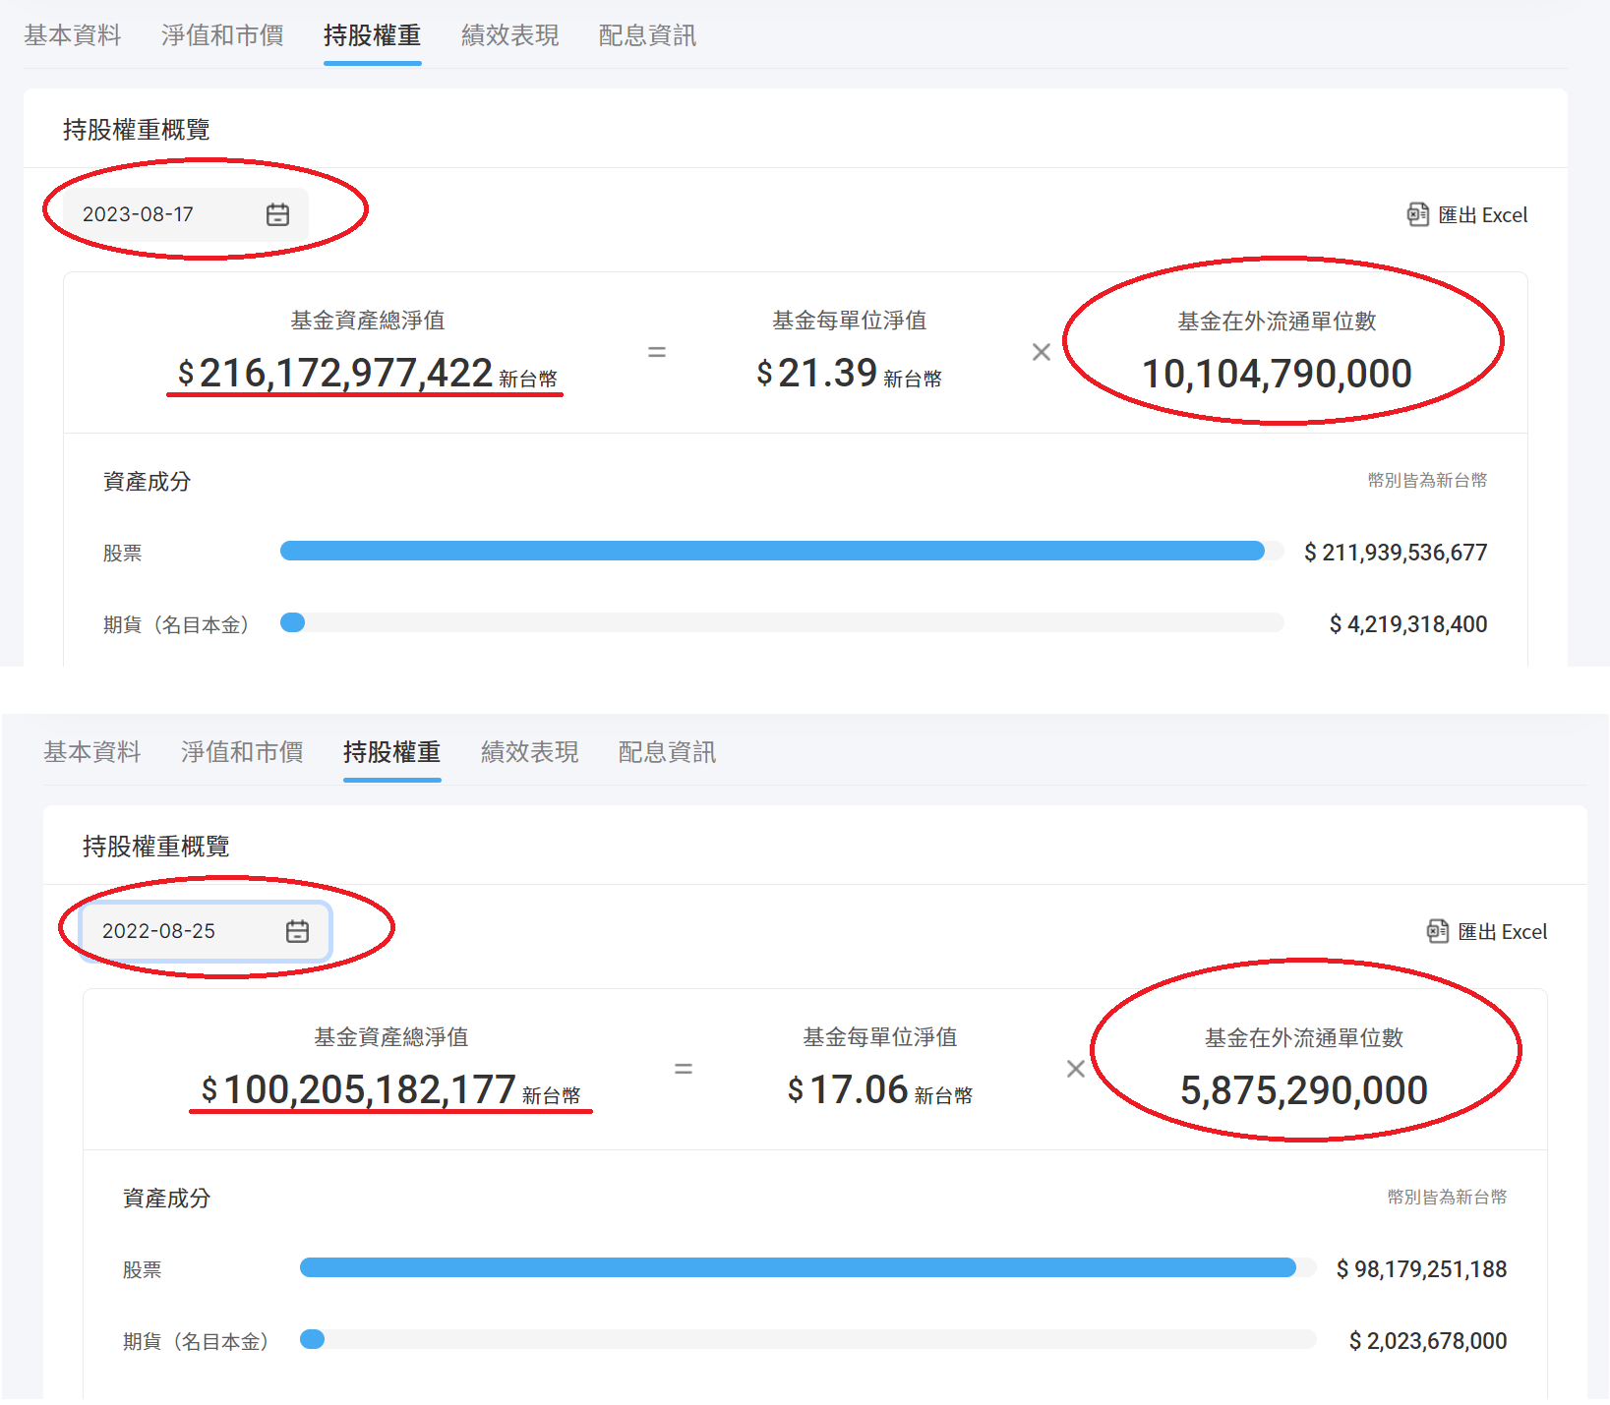Open 淨值和市價 tab above the 2022-08-25 overview
This screenshot has height=1405, width=1610.
[x=242, y=752]
